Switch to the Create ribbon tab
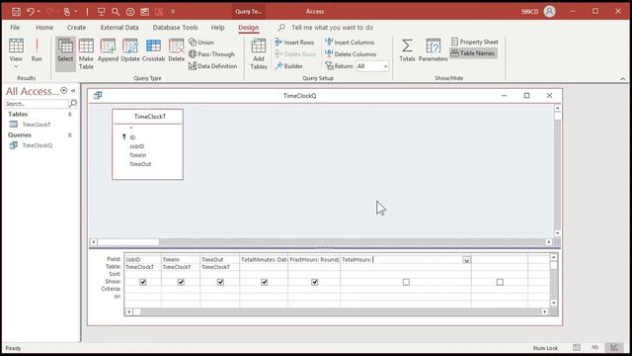The width and height of the screenshot is (632, 356). pos(76,28)
